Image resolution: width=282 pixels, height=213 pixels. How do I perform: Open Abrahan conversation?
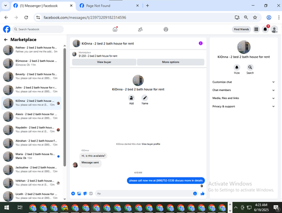[32, 143]
